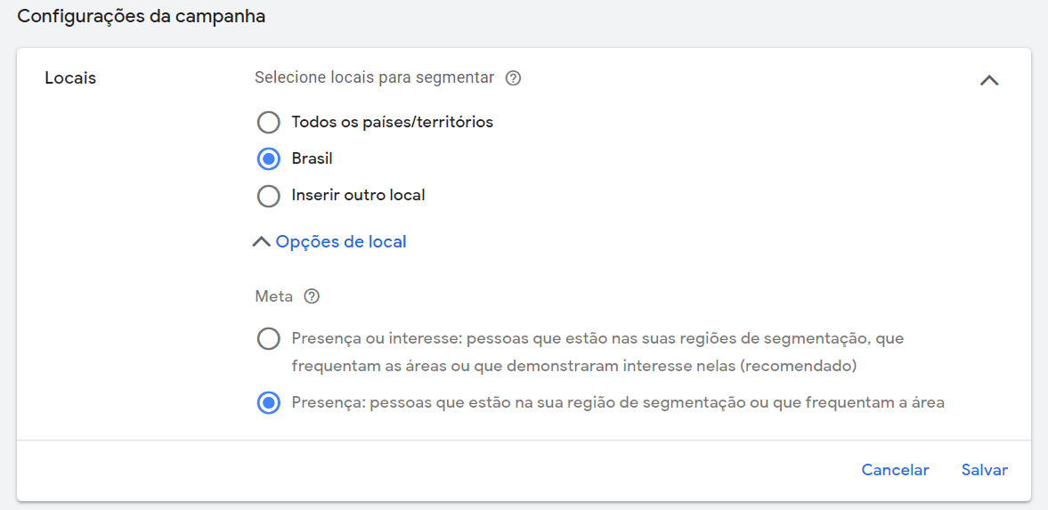Click the "Brasil" option text
1048x510 pixels.
[x=312, y=159]
